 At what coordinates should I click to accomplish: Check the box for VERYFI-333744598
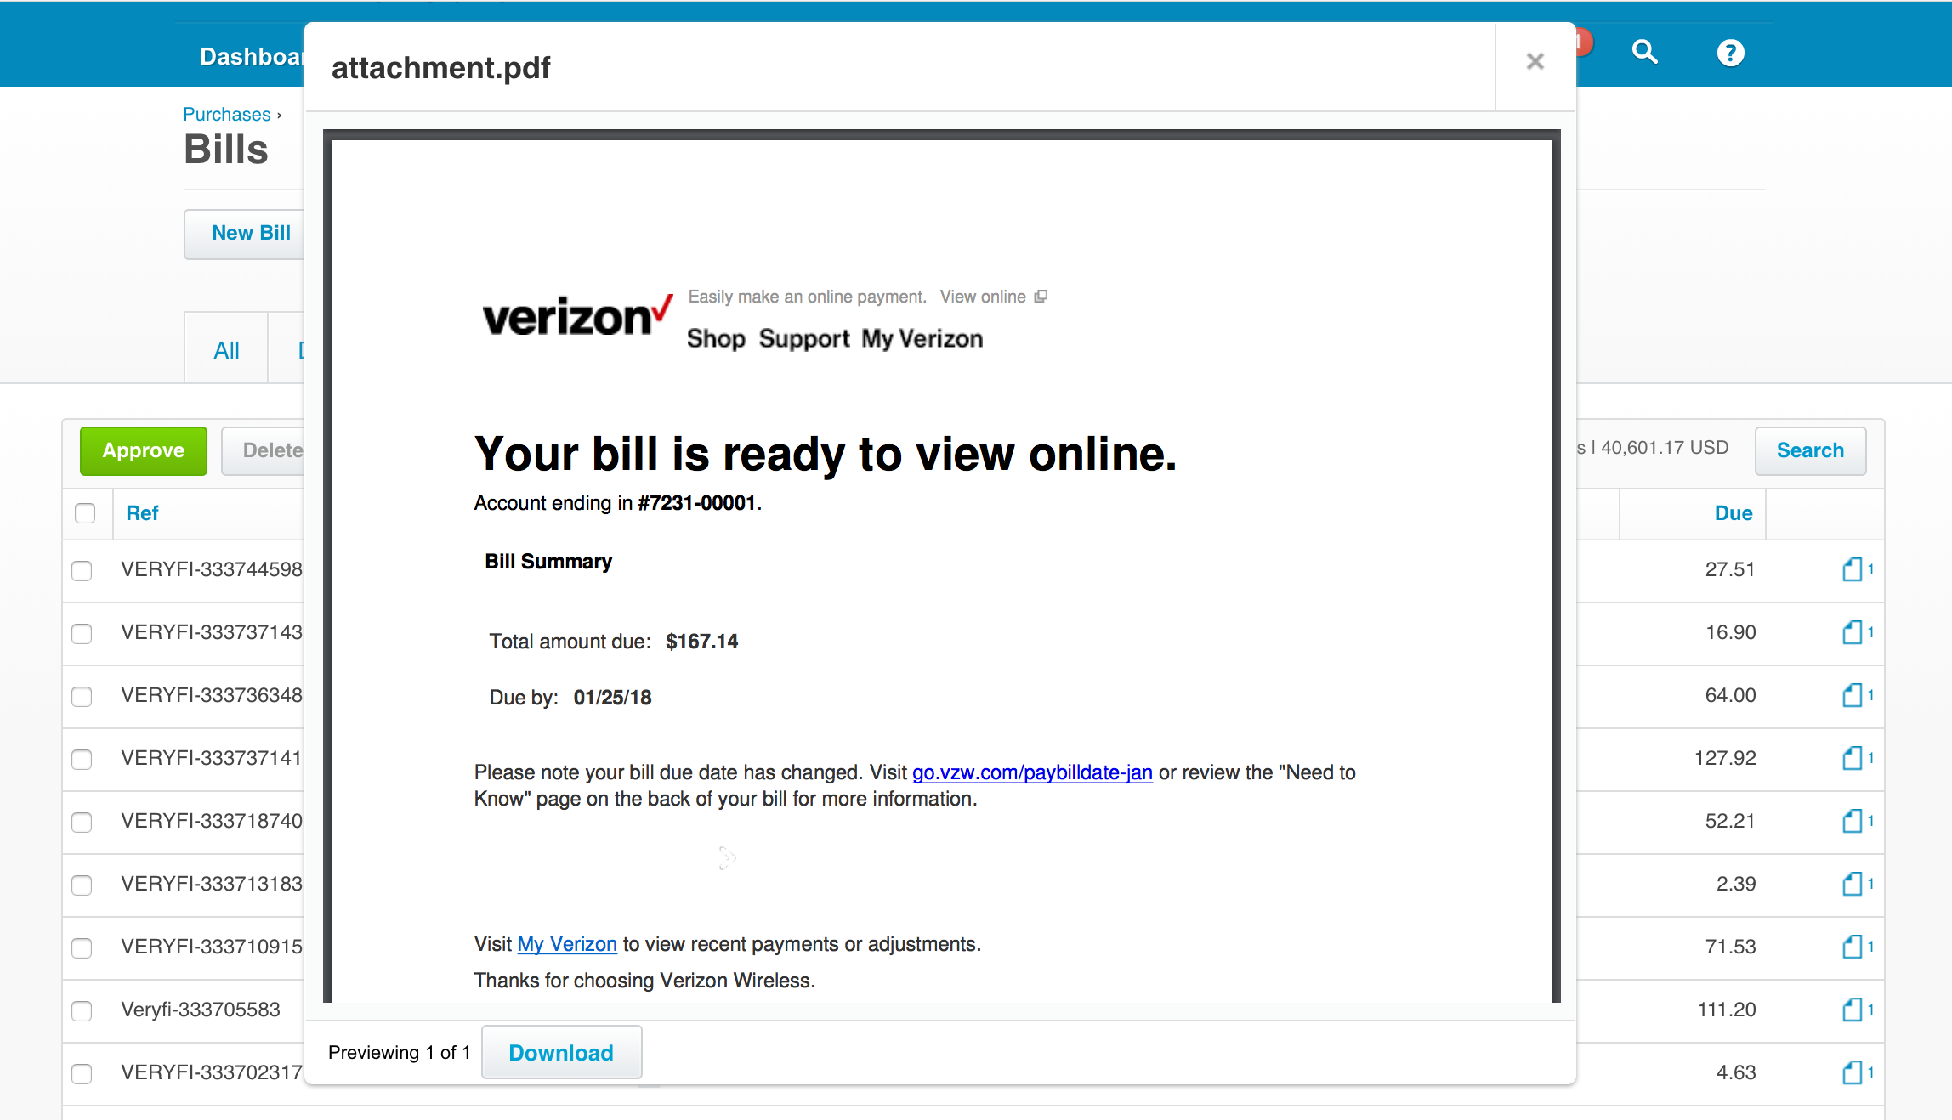(82, 570)
